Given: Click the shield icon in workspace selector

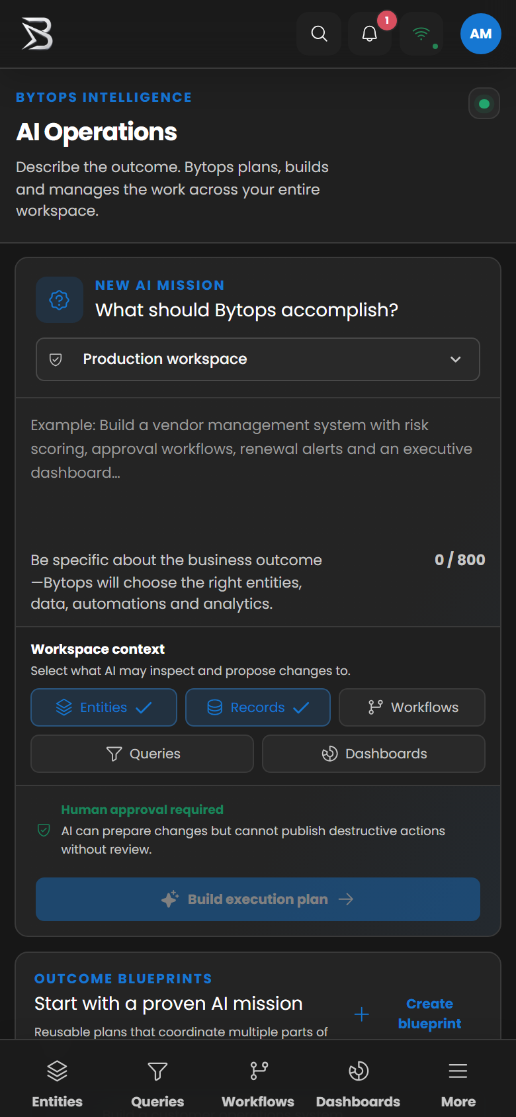Looking at the screenshot, I should (56, 359).
